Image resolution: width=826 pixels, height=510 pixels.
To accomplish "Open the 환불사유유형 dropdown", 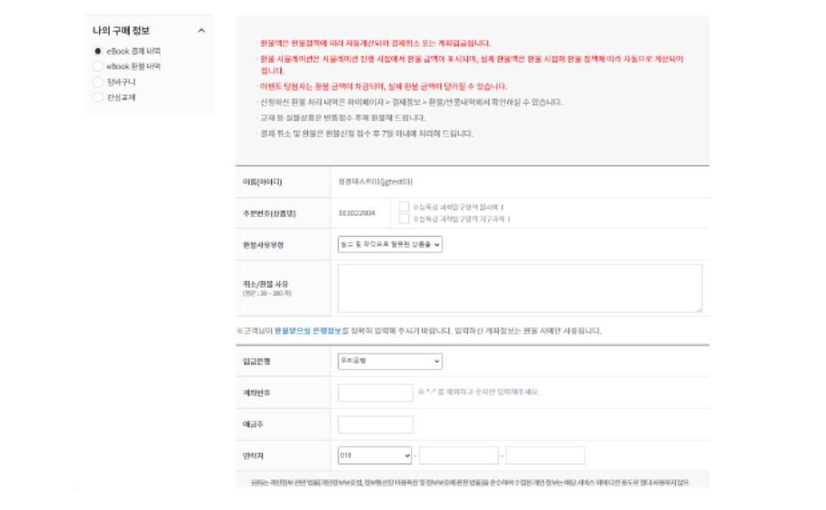I will pos(390,244).
